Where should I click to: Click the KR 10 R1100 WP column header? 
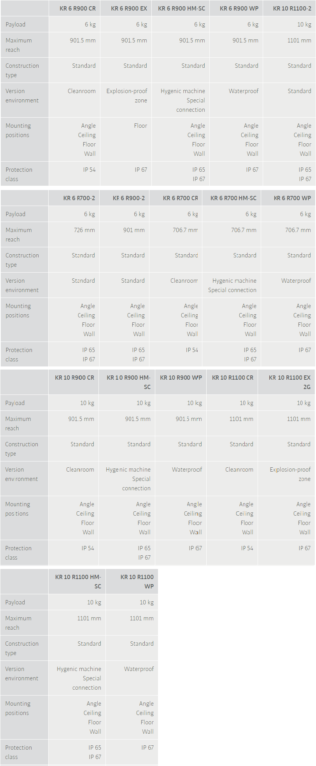[137, 581]
